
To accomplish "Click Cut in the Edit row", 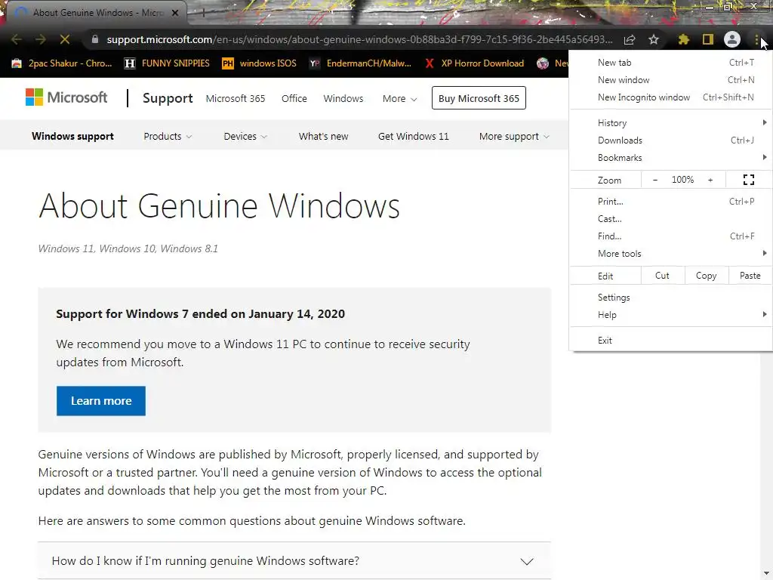I will click(663, 276).
